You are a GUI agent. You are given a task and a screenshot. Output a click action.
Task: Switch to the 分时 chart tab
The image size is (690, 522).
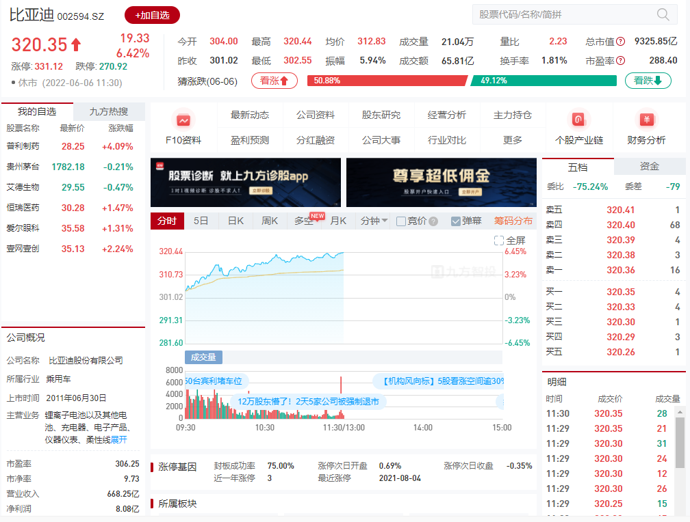coord(167,221)
